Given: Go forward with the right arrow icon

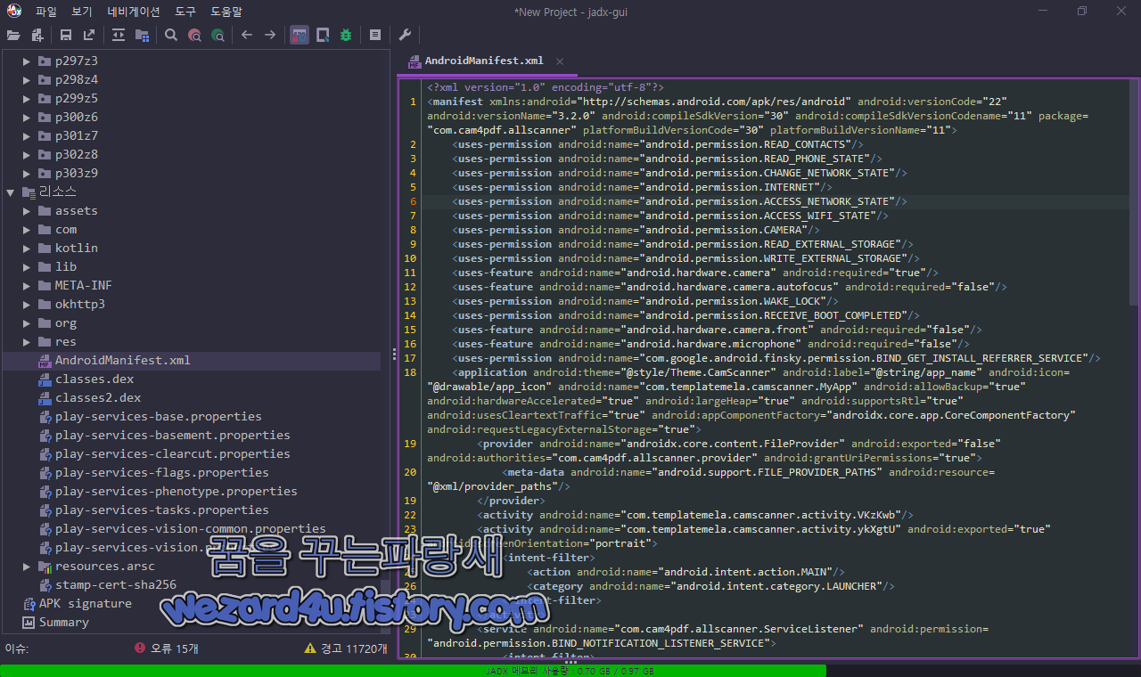Looking at the screenshot, I should pyautogui.click(x=270, y=35).
